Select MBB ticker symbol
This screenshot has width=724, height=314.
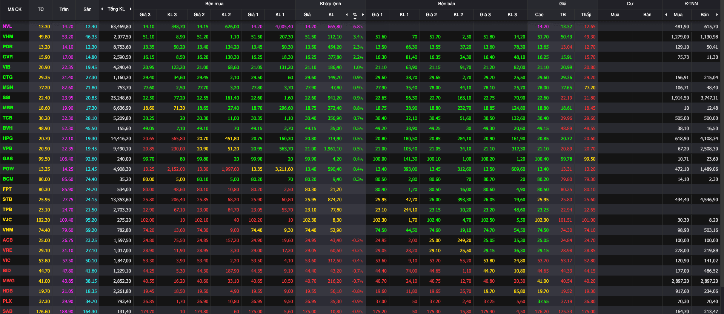[x=8, y=108]
